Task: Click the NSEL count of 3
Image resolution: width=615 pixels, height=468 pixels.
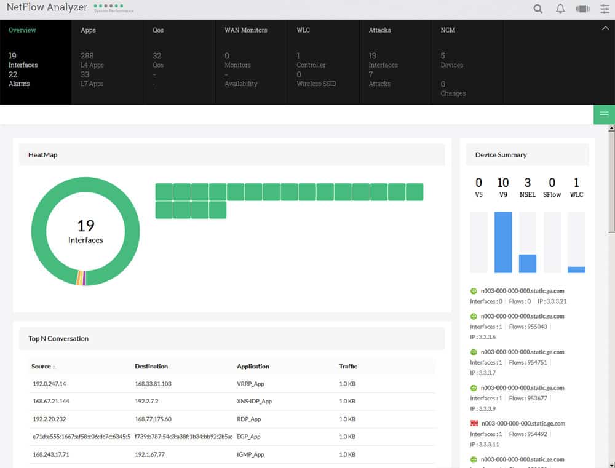Action: click(x=528, y=183)
